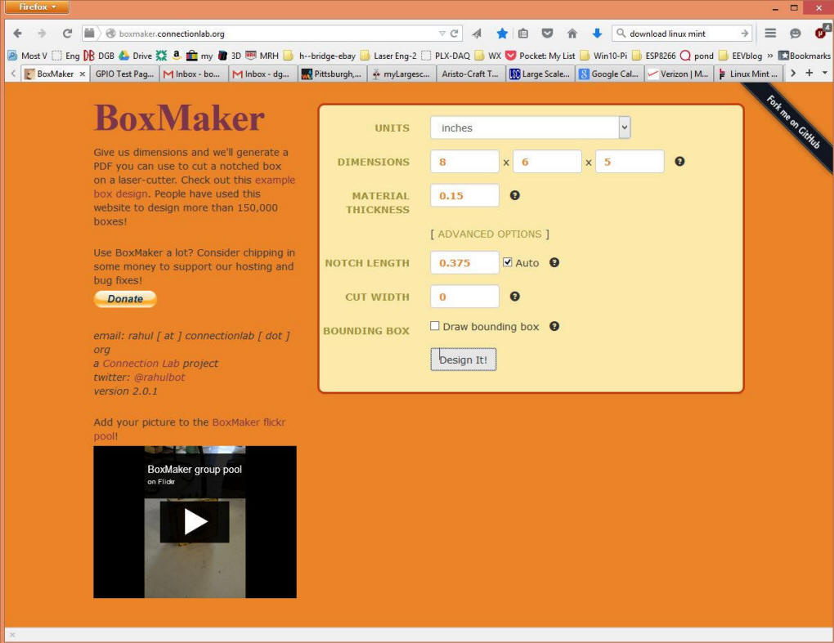The image size is (834, 643).
Task: Open the Firefox application menu button
Action: coord(36,7)
